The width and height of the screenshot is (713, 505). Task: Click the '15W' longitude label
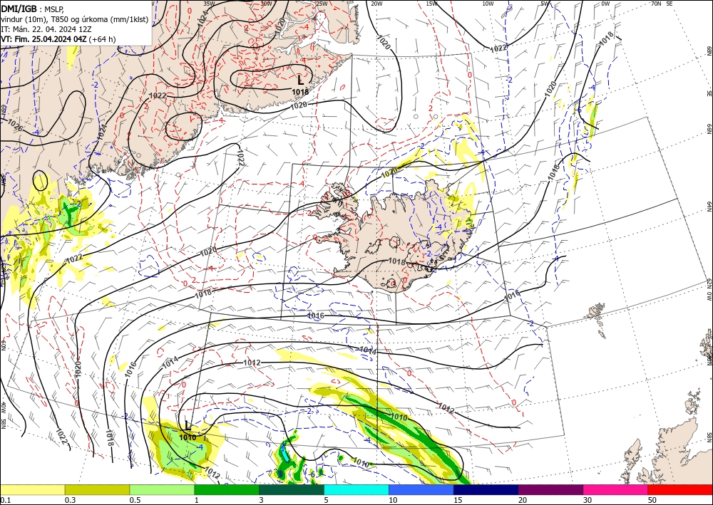432,4
